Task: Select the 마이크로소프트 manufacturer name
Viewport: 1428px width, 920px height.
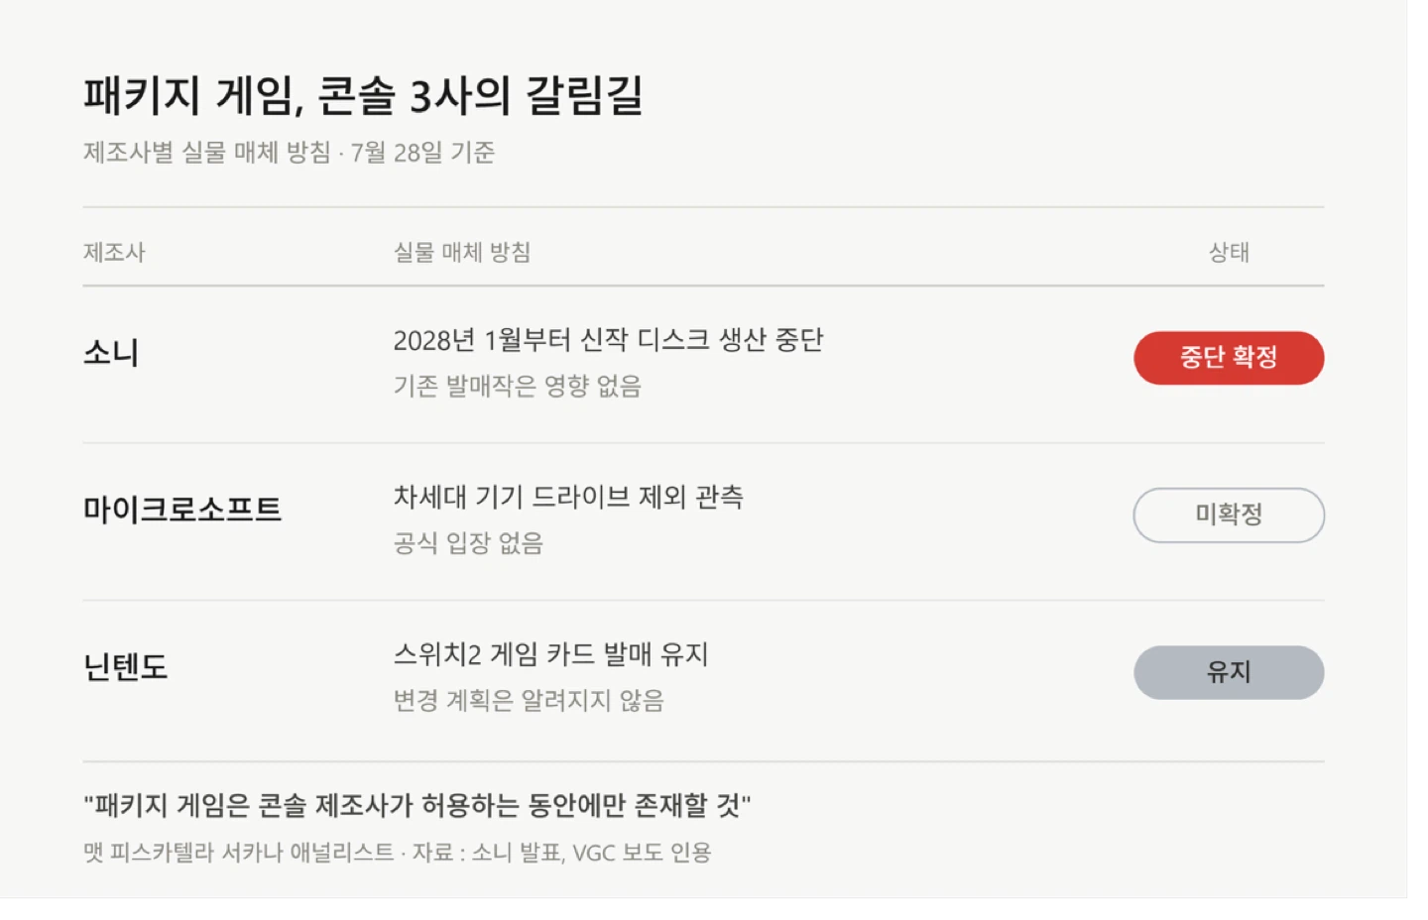Action: (182, 510)
